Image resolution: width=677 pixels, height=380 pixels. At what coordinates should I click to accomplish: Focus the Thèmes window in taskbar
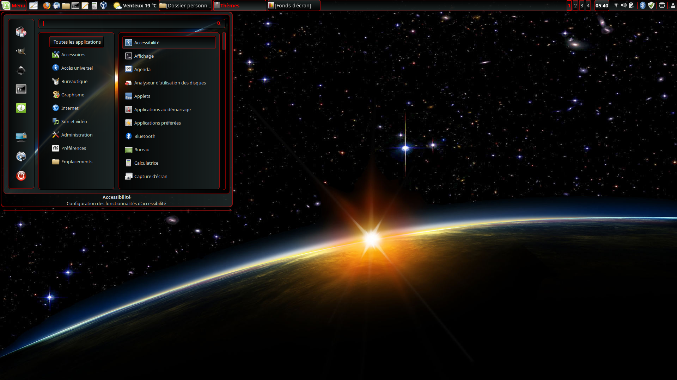coord(239,5)
